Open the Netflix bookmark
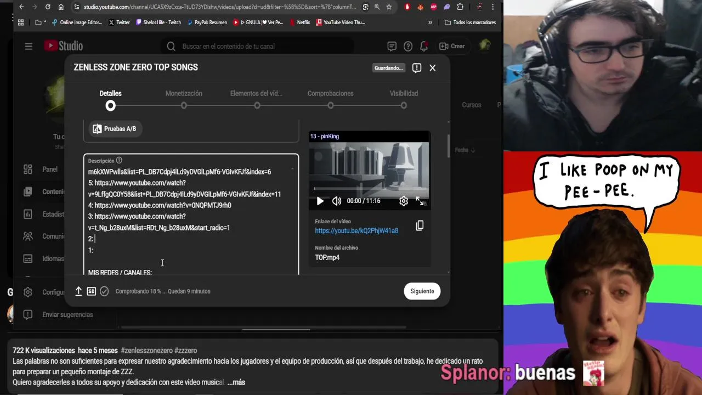 click(299, 22)
